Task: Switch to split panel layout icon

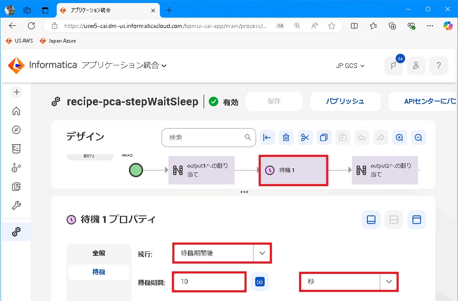Action: (x=394, y=219)
